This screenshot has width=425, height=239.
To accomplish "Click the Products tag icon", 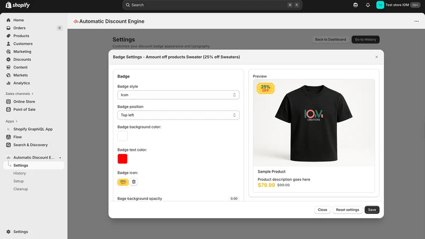I will click(x=8, y=36).
